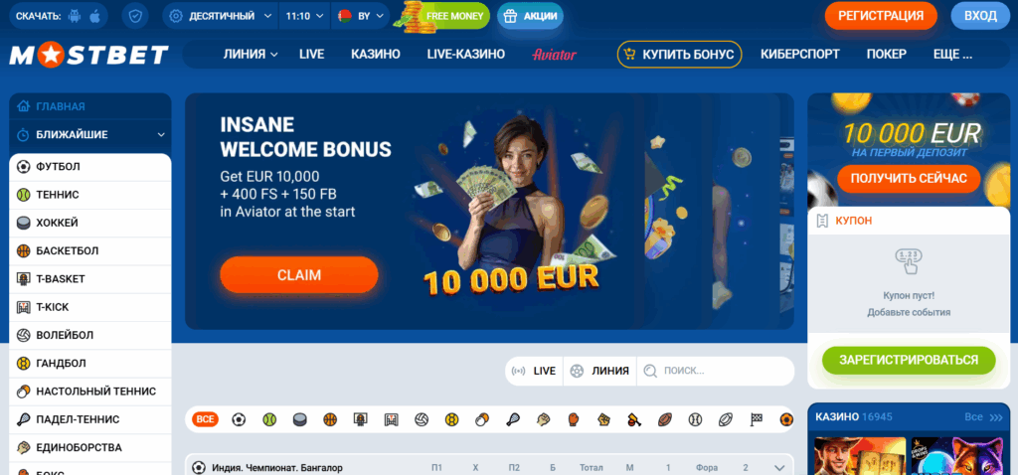Click the shield security icon

135,16
